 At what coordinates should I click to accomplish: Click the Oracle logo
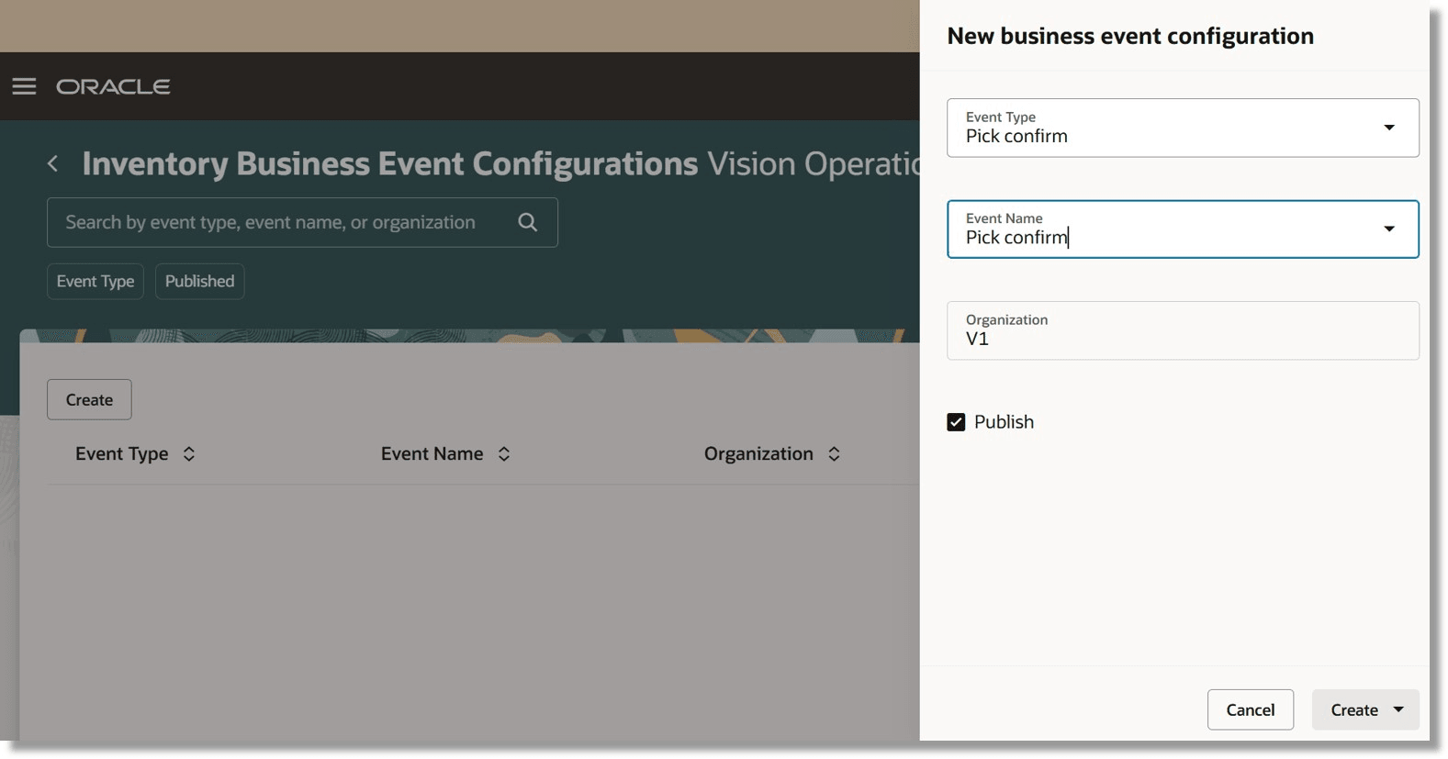pos(113,86)
